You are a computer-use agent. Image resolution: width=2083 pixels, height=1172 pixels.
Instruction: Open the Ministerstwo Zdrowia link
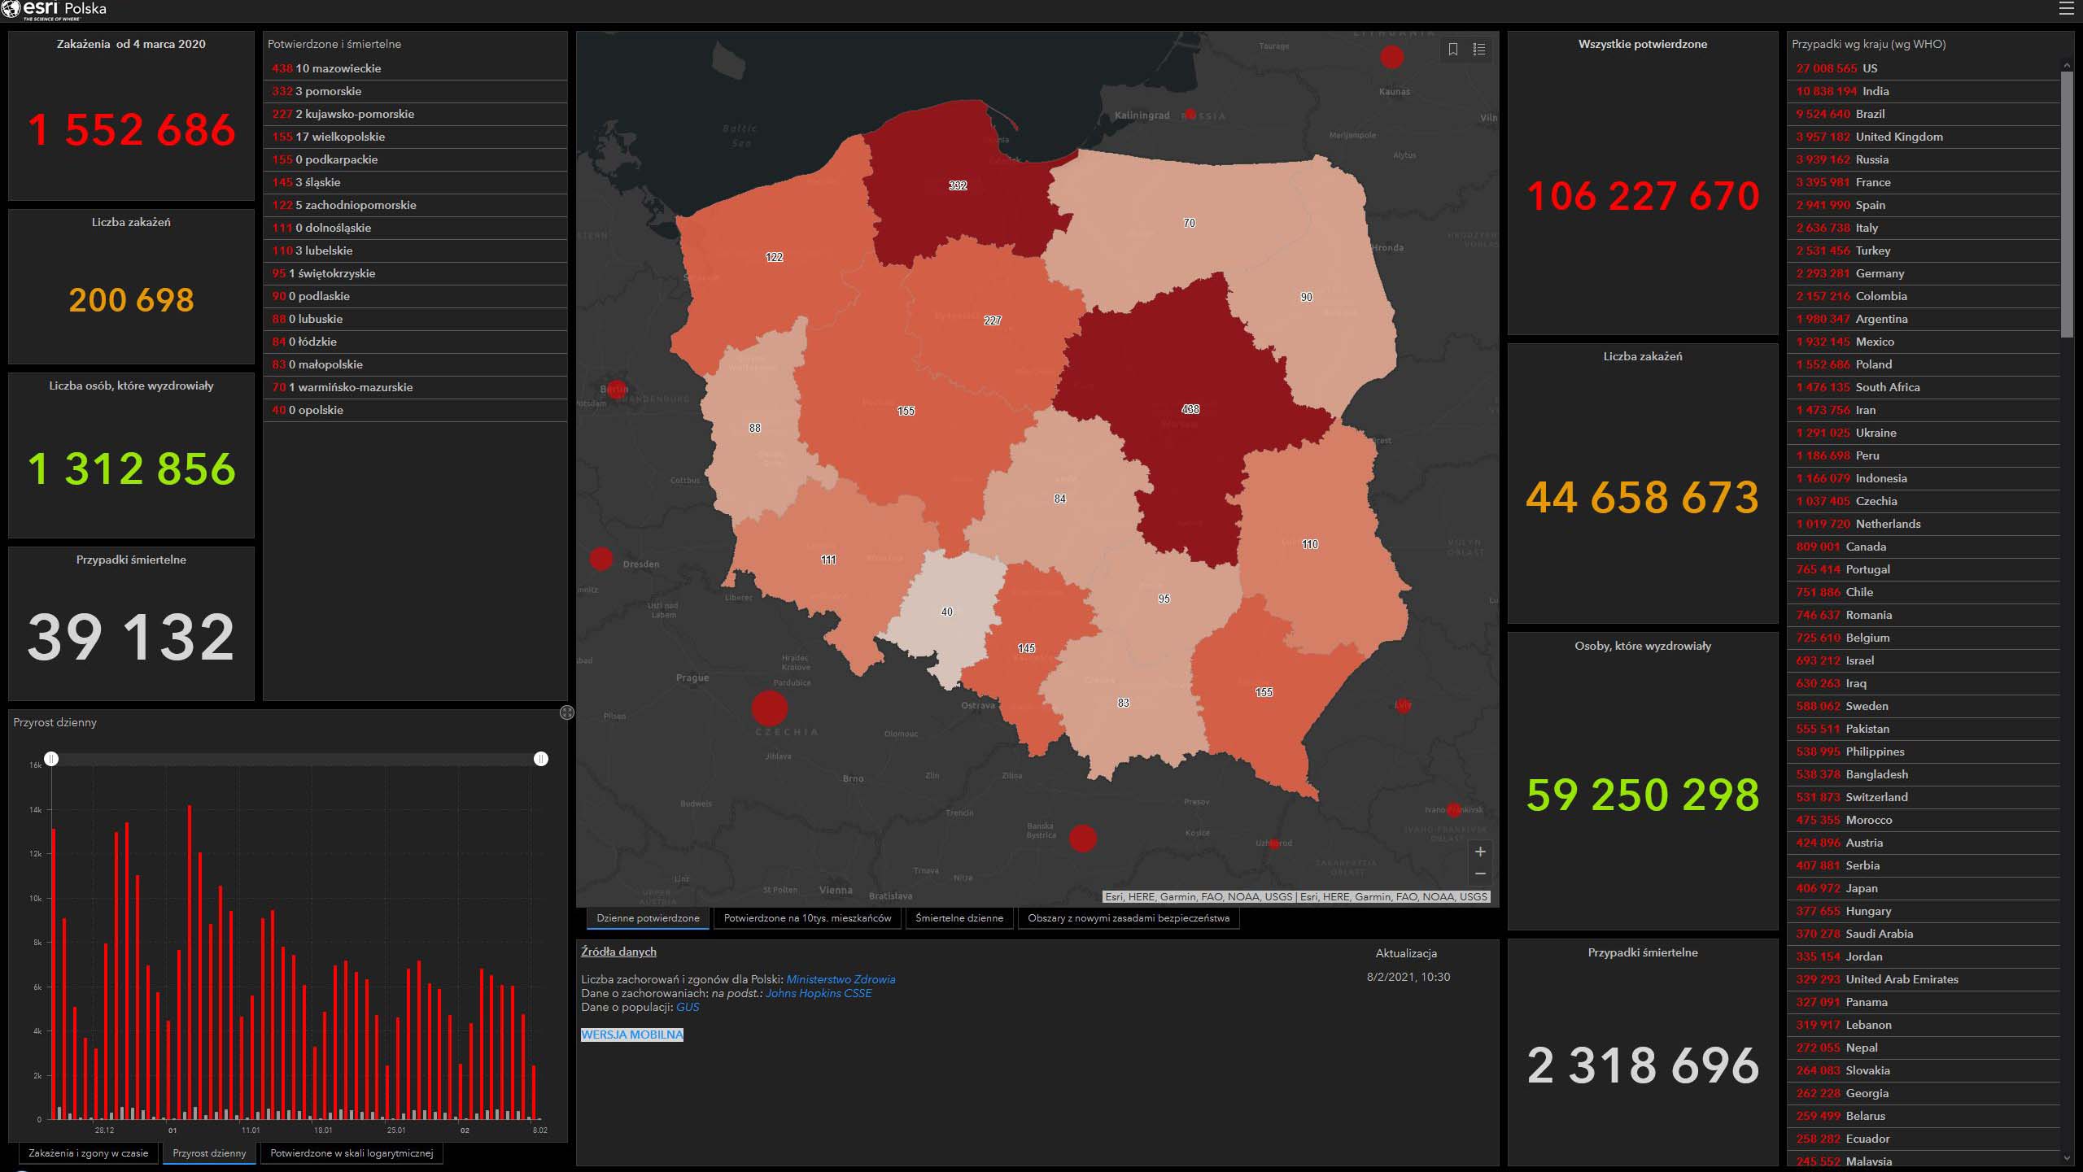click(x=841, y=979)
